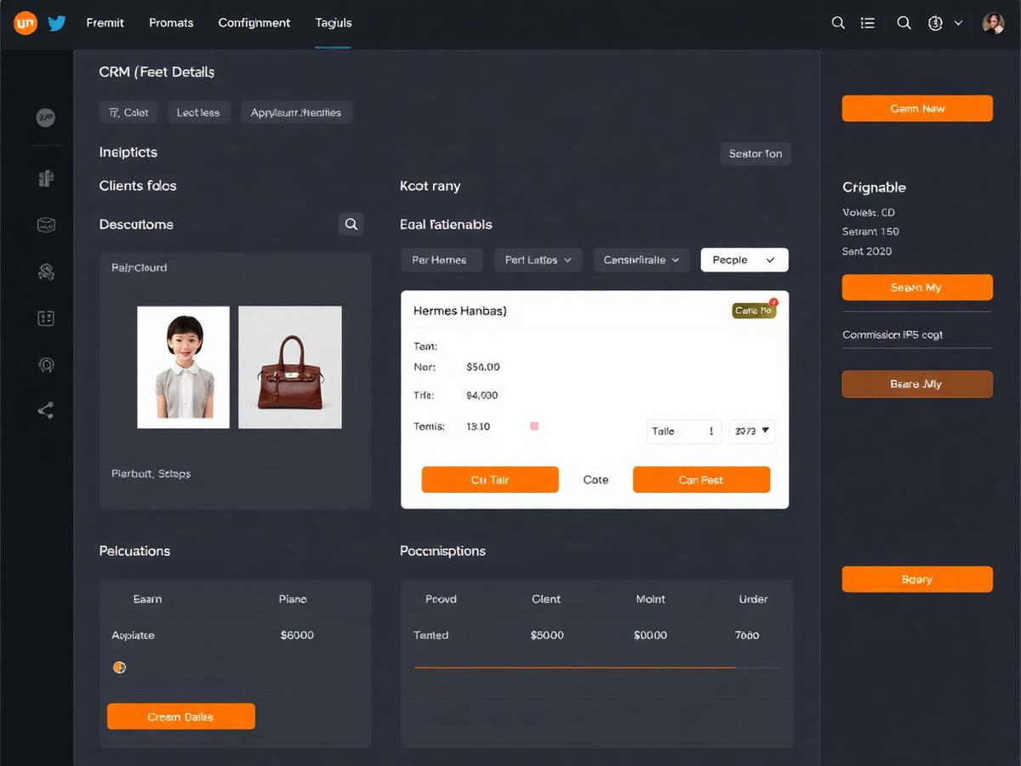1021x766 pixels.
Task: Click search icon beside Descotiome
Action: (x=351, y=224)
